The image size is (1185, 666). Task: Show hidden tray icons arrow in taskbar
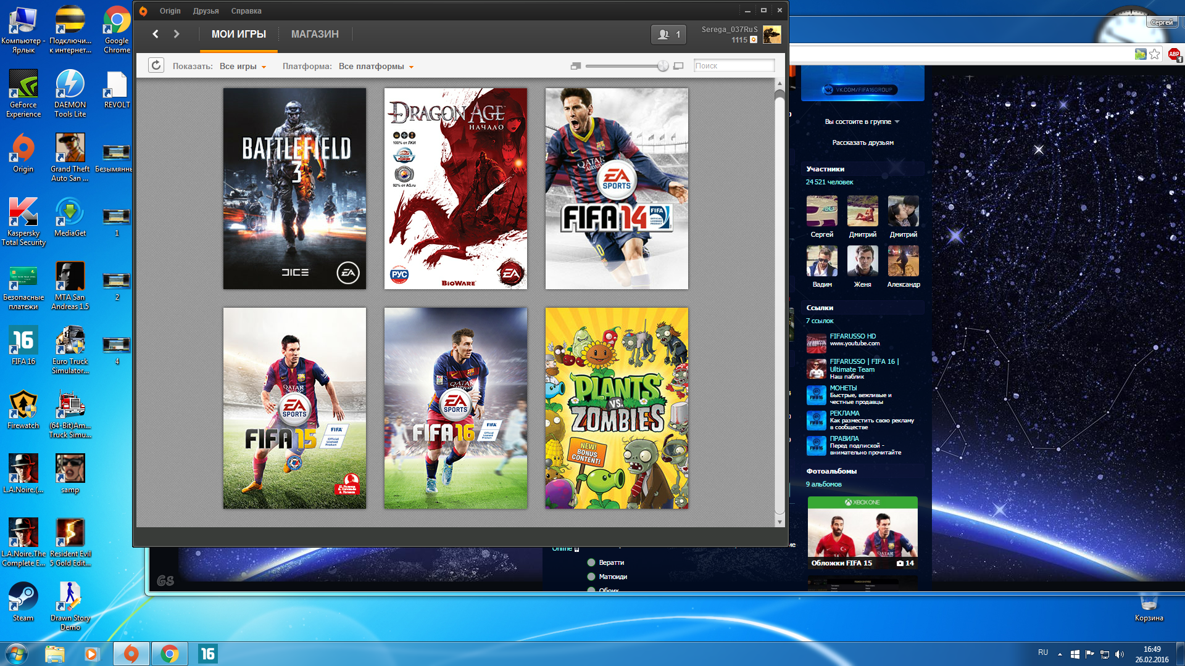pos(1060,654)
